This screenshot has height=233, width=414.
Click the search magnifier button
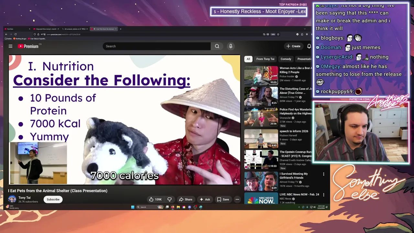click(217, 46)
